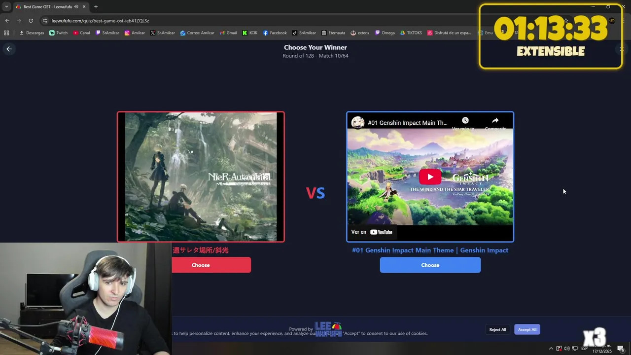
Task: Open the notification center icon
Action: 621,349
